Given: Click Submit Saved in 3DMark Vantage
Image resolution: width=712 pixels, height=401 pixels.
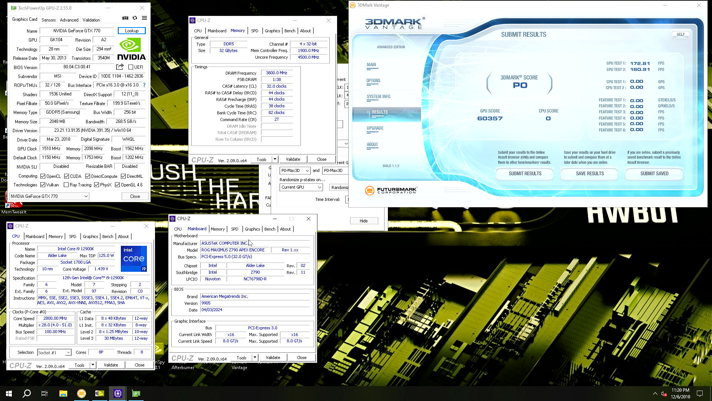Looking at the screenshot, I should point(654,173).
